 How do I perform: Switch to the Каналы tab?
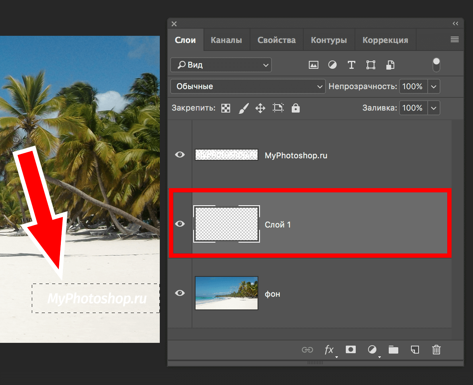point(226,40)
